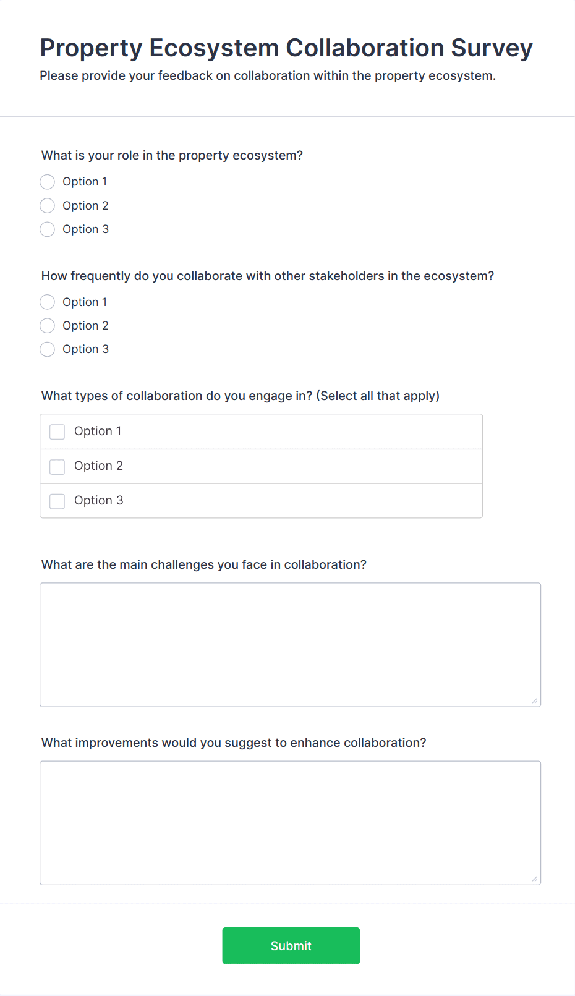The width and height of the screenshot is (575, 996).
Task: Select Option 2 for your role question
Action: 47,205
